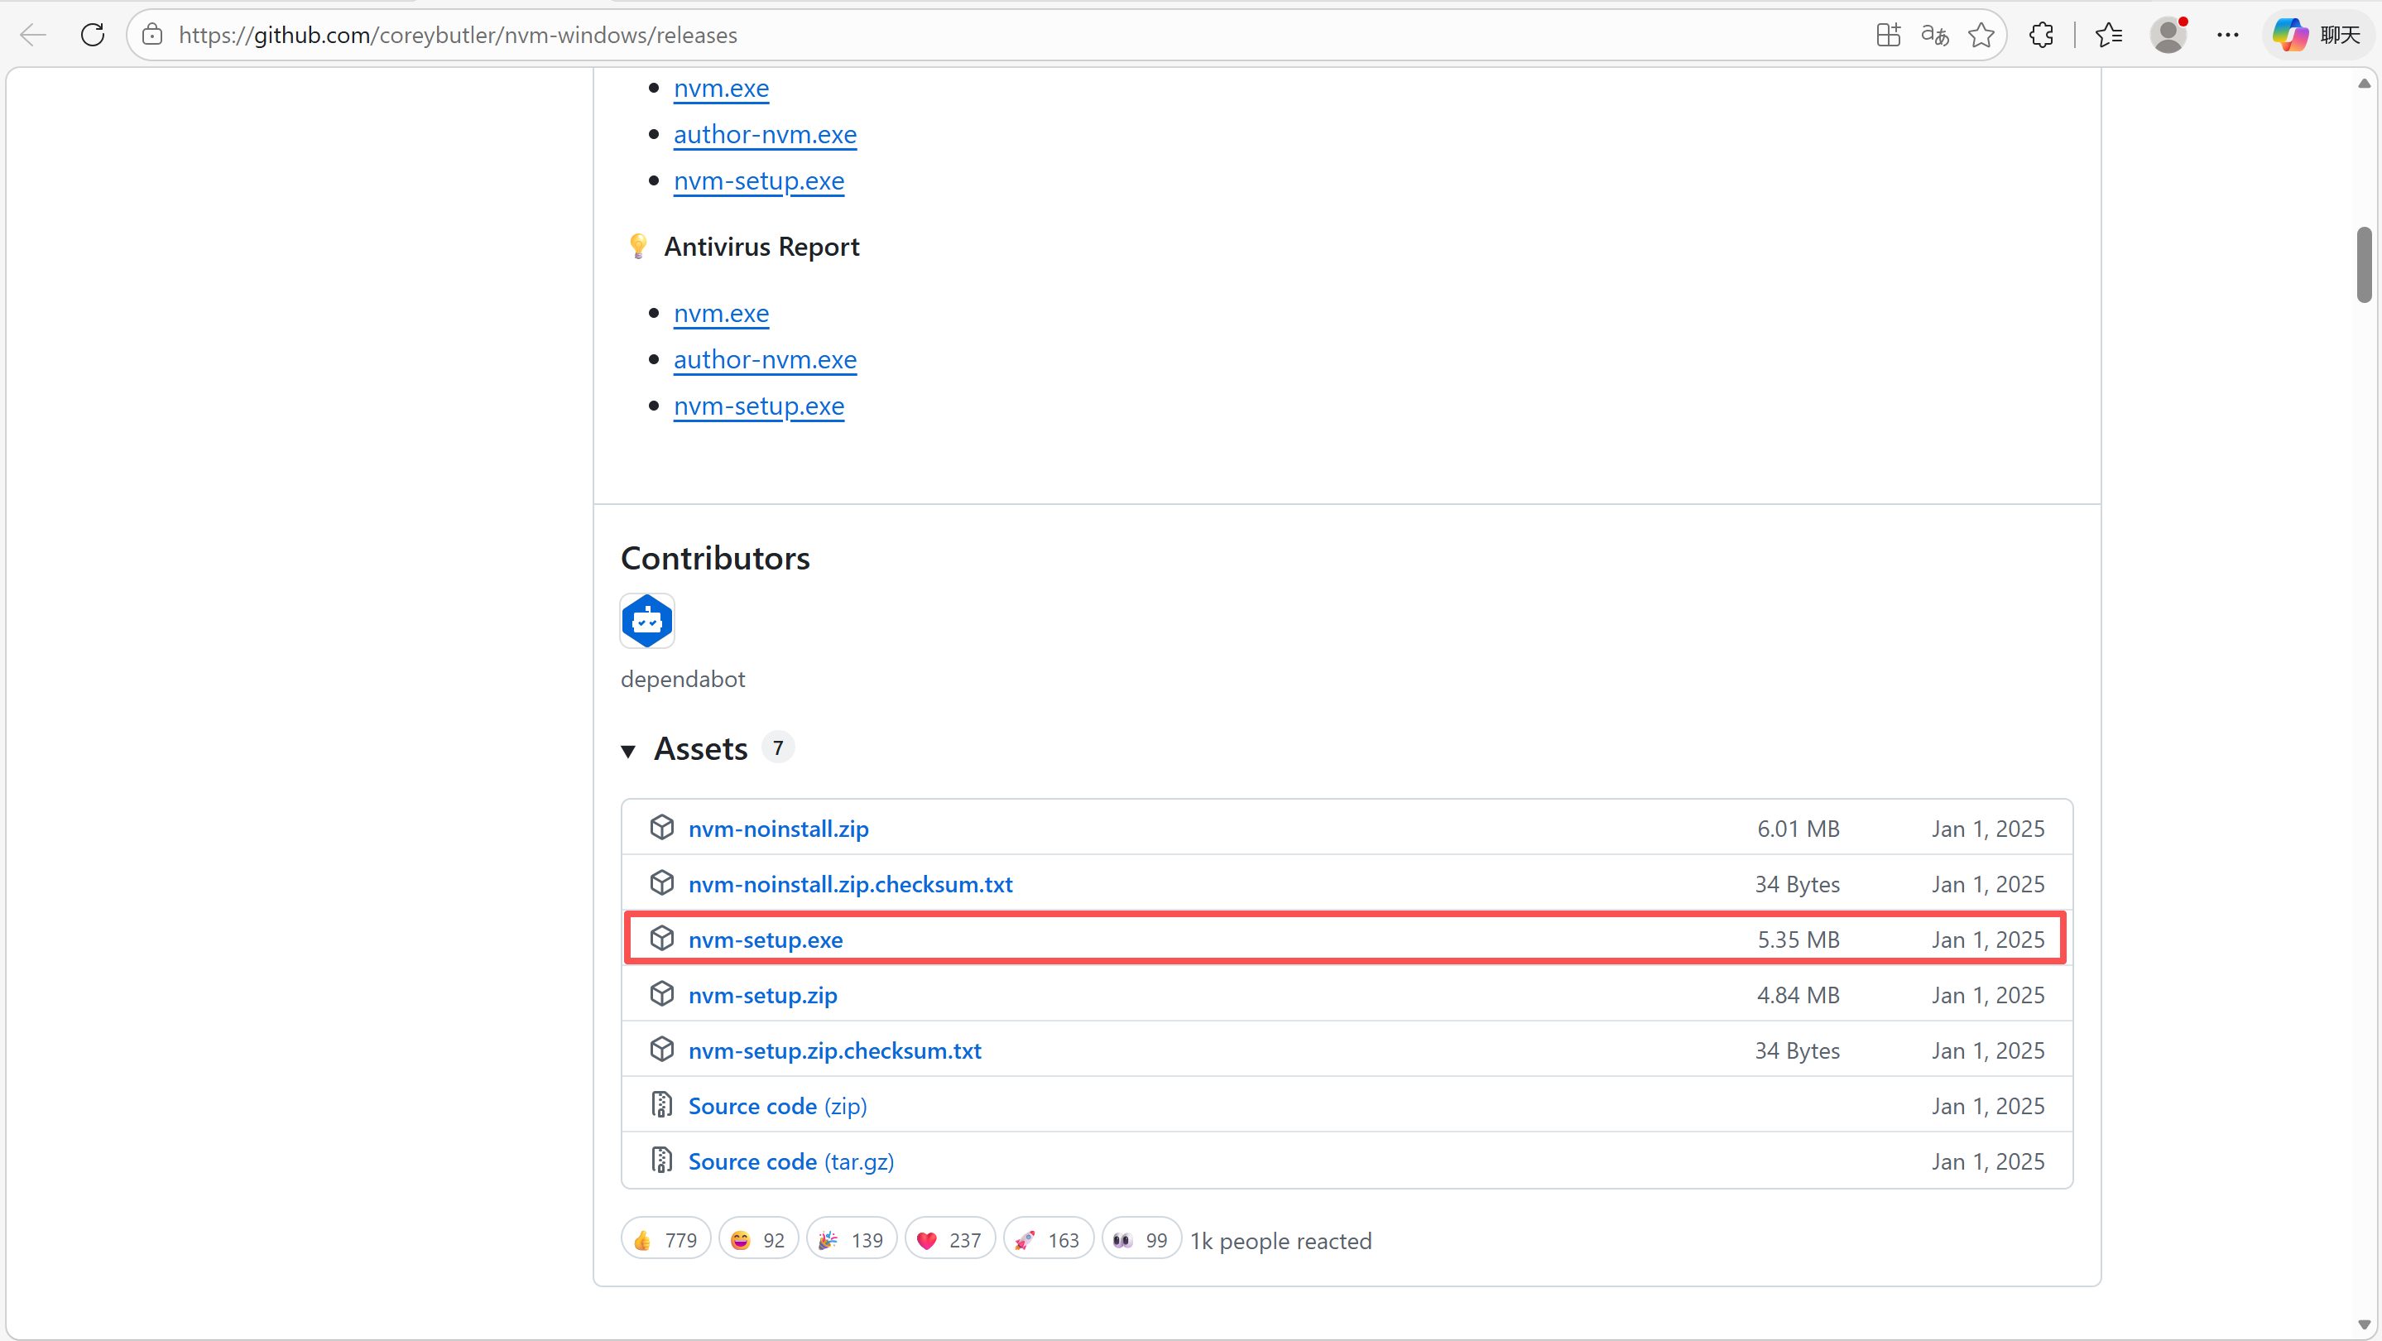Open the browser settings and more menu
The width and height of the screenshot is (2382, 1341).
[2227, 35]
